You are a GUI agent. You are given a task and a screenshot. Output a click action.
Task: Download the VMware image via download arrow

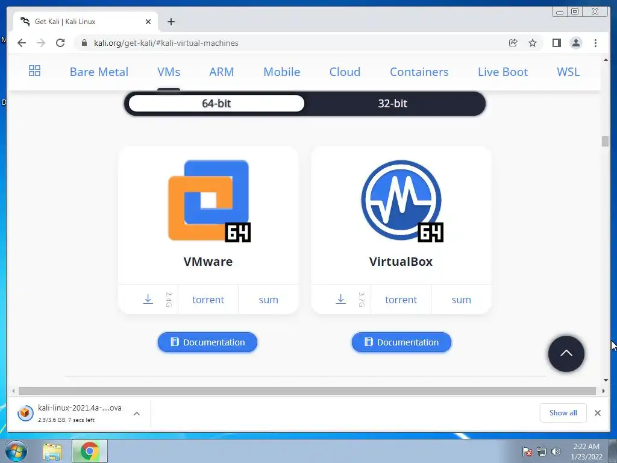click(148, 299)
